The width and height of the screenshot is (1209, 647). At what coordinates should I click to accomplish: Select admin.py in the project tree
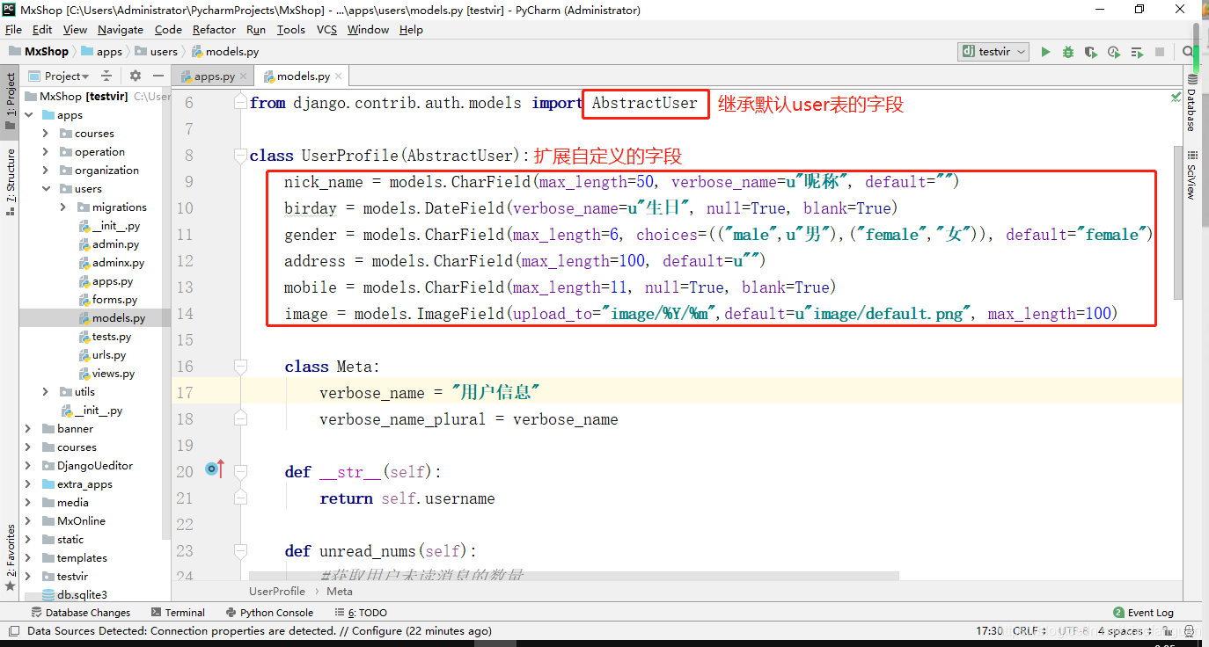[115, 244]
